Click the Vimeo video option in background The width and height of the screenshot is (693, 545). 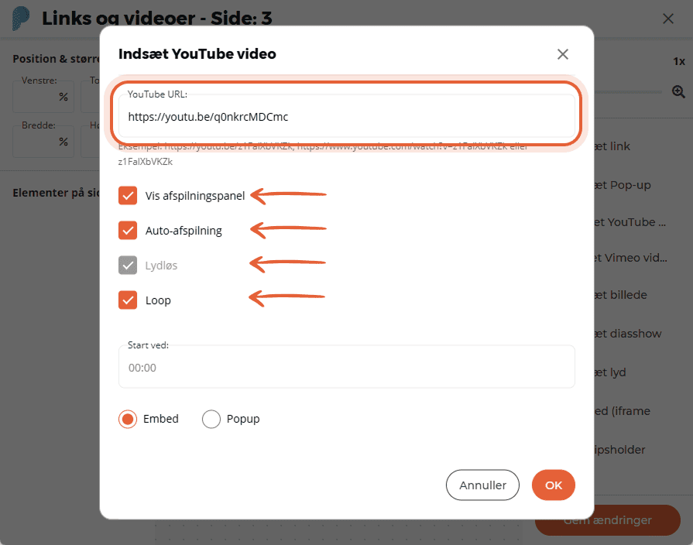[631, 258]
